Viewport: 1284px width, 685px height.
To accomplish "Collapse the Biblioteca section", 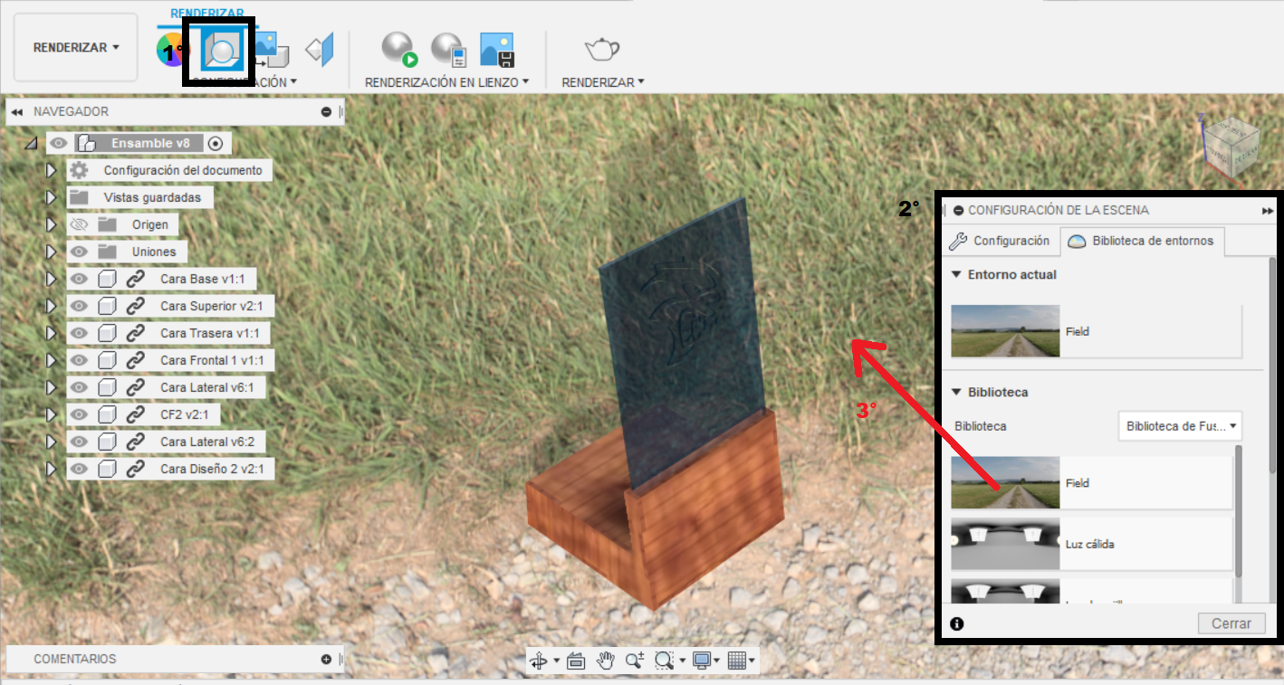I will click(x=956, y=392).
